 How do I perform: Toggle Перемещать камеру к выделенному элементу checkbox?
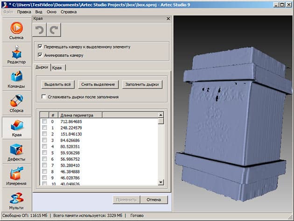coord(40,46)
